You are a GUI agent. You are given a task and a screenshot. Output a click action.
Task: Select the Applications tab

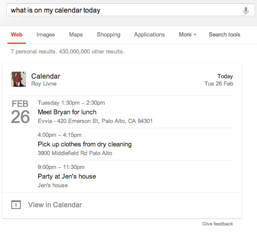pyautogui.click(x=149, y=34)
